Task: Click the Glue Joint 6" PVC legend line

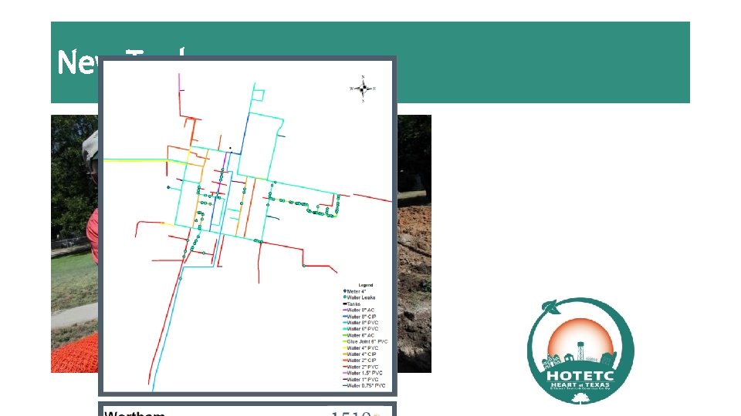Action: pyautogui.click(x=344, y=342)
